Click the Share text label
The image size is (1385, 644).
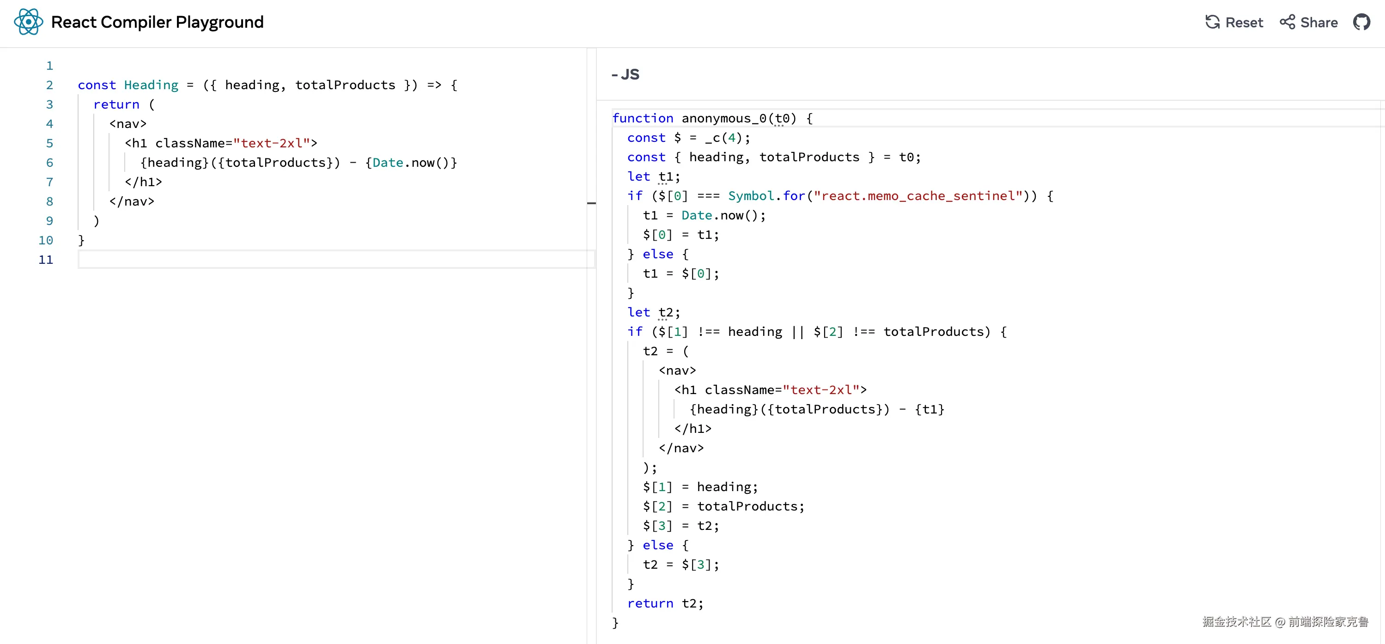click(x=1318, y=23)
